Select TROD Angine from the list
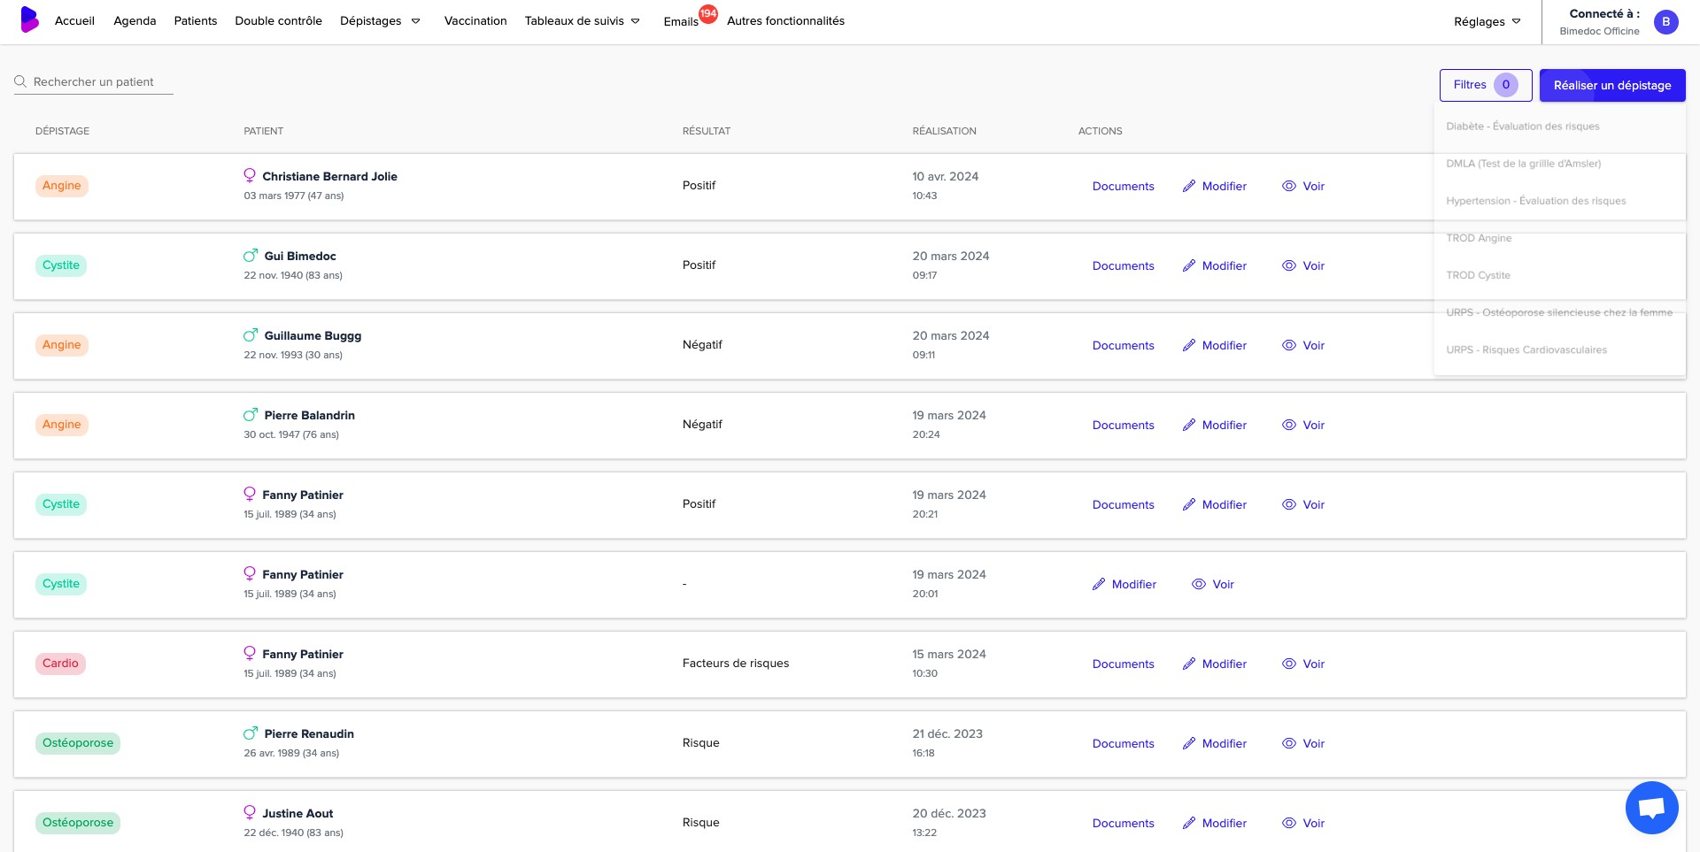This screenshot has height=852, width=1700. point(1479,238)
